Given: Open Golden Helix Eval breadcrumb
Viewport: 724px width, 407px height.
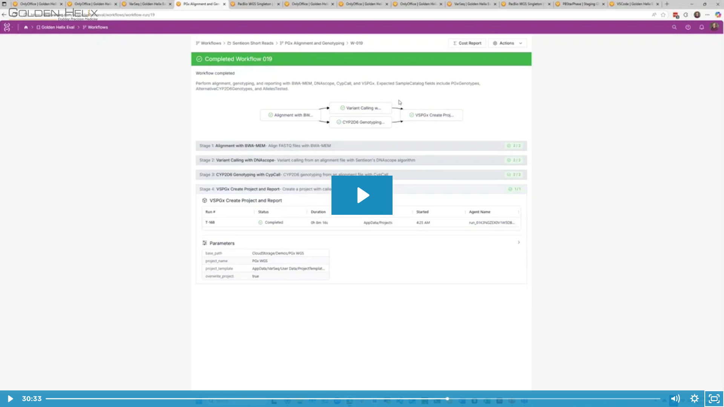Looking at the screenshot, I should 55,27.
